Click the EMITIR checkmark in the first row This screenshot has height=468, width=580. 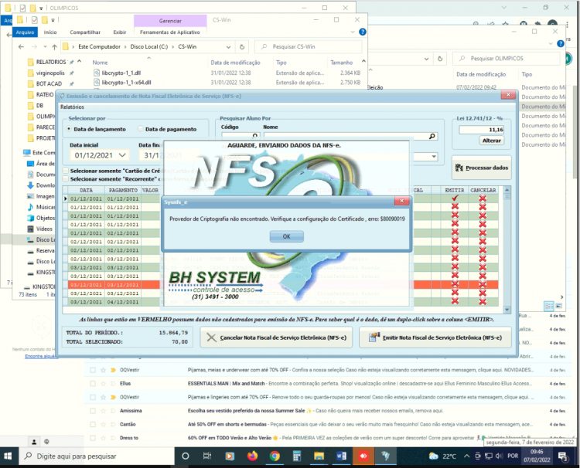[455, 198]
